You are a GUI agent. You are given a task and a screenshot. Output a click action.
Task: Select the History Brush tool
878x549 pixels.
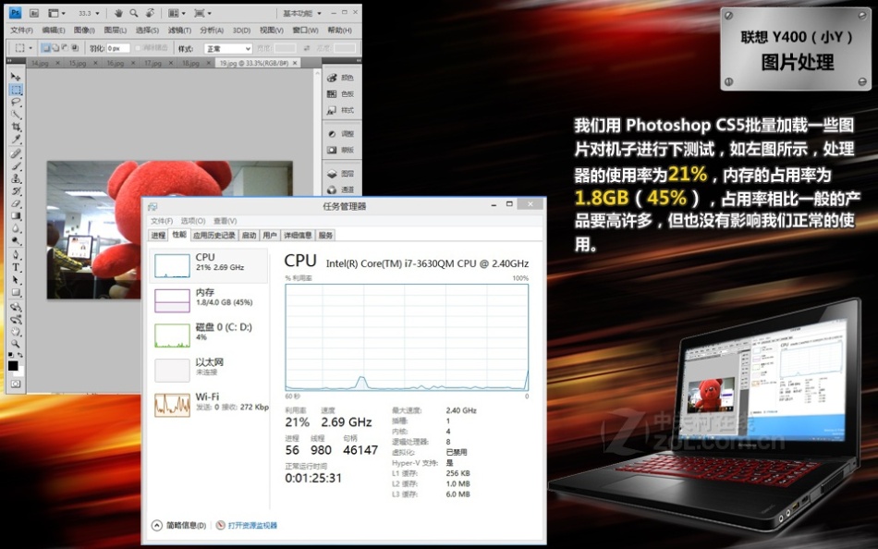pos(16,190)
